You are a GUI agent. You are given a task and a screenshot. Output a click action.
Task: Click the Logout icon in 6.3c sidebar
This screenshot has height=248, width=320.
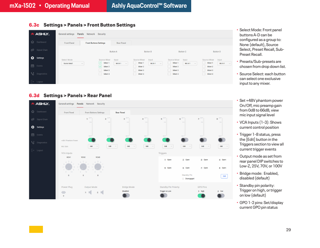[33, 82]
